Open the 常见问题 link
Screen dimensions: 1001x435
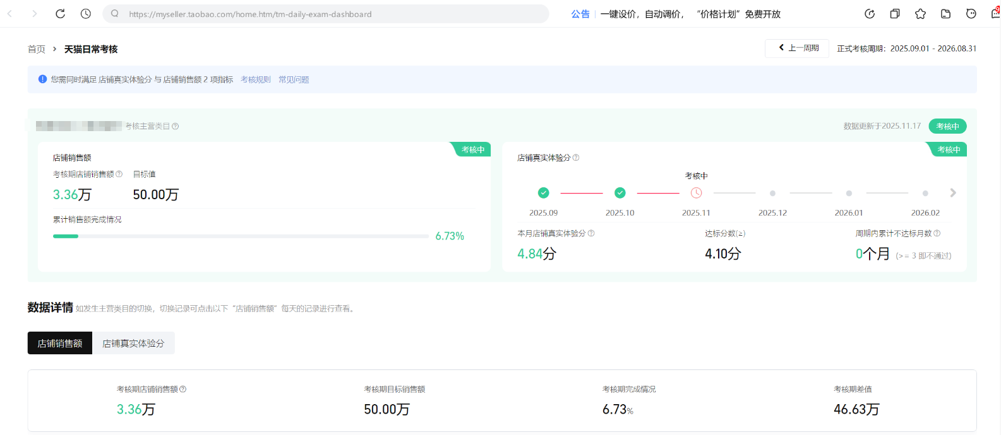point(294,79)
